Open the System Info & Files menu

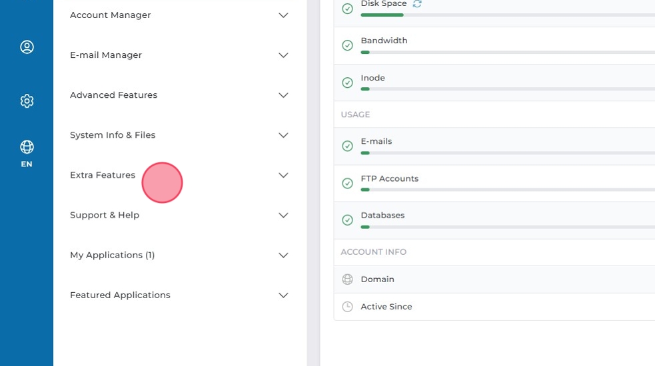tap(113, 135)
